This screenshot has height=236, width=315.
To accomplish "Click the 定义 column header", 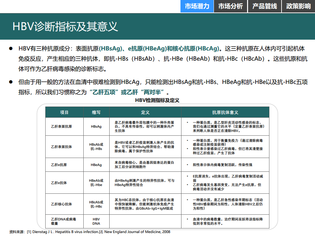I will pos(145,112).
